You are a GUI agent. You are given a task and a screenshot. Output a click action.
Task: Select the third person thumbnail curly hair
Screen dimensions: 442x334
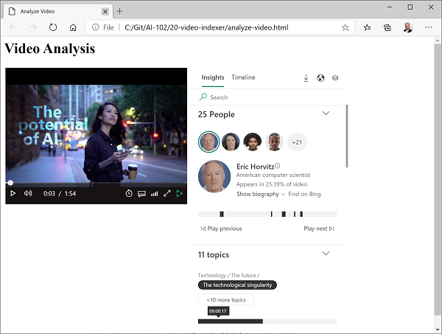coord(253,142)
